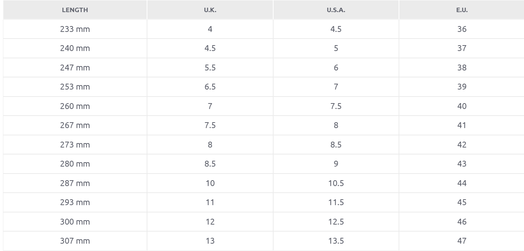
Task: Click the E.U. column header
Action: (x=462, y=10)
